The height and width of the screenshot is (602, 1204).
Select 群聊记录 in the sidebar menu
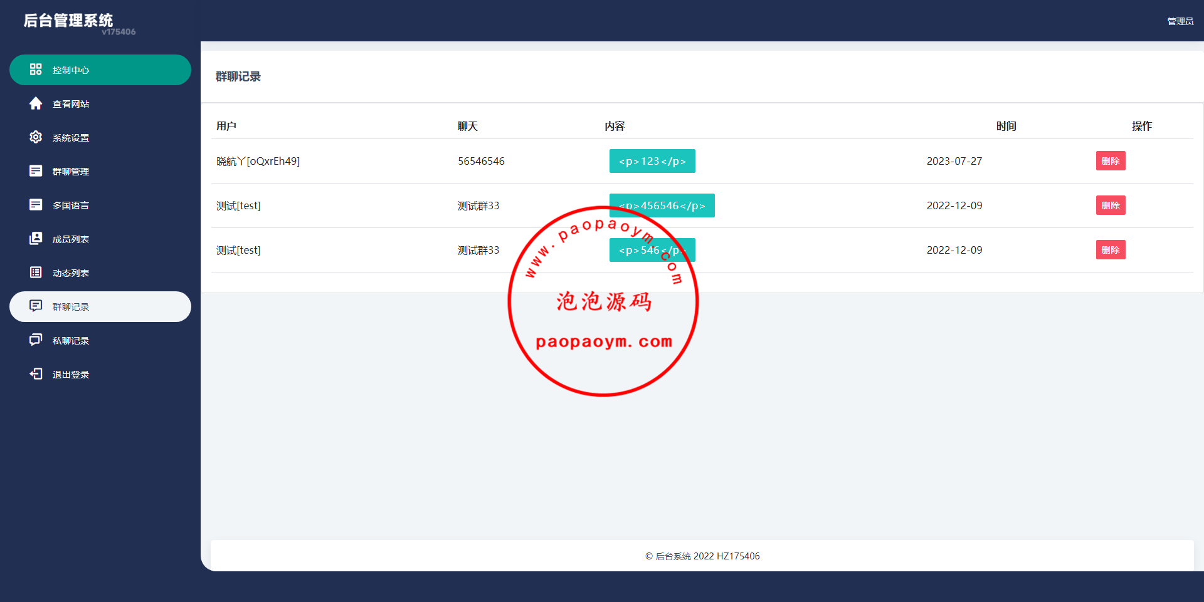click(x=71, y=307)
